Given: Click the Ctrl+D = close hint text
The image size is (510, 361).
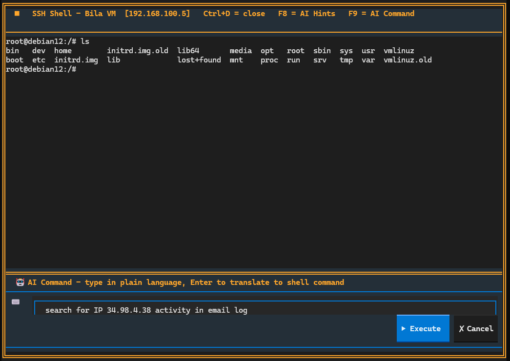Looking at the screenshot, I should pos(234,14).
